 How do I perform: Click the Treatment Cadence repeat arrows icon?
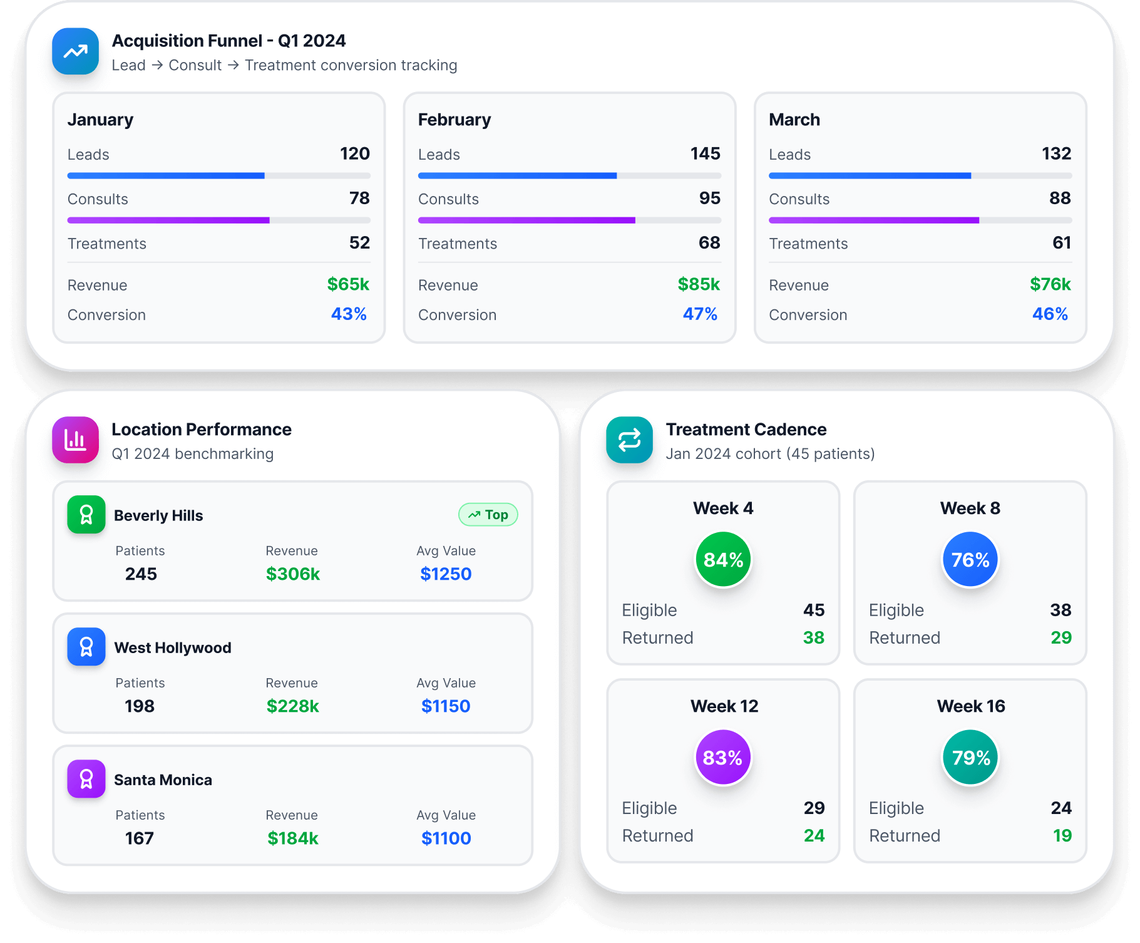coord(629,440)
